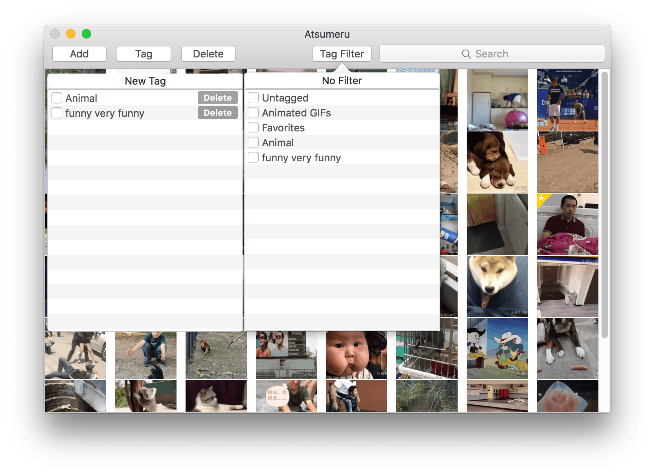Viewport: 655px width, 476px height.
Task: Enable the Animal filter checkbox
Action: coord(253,142)
